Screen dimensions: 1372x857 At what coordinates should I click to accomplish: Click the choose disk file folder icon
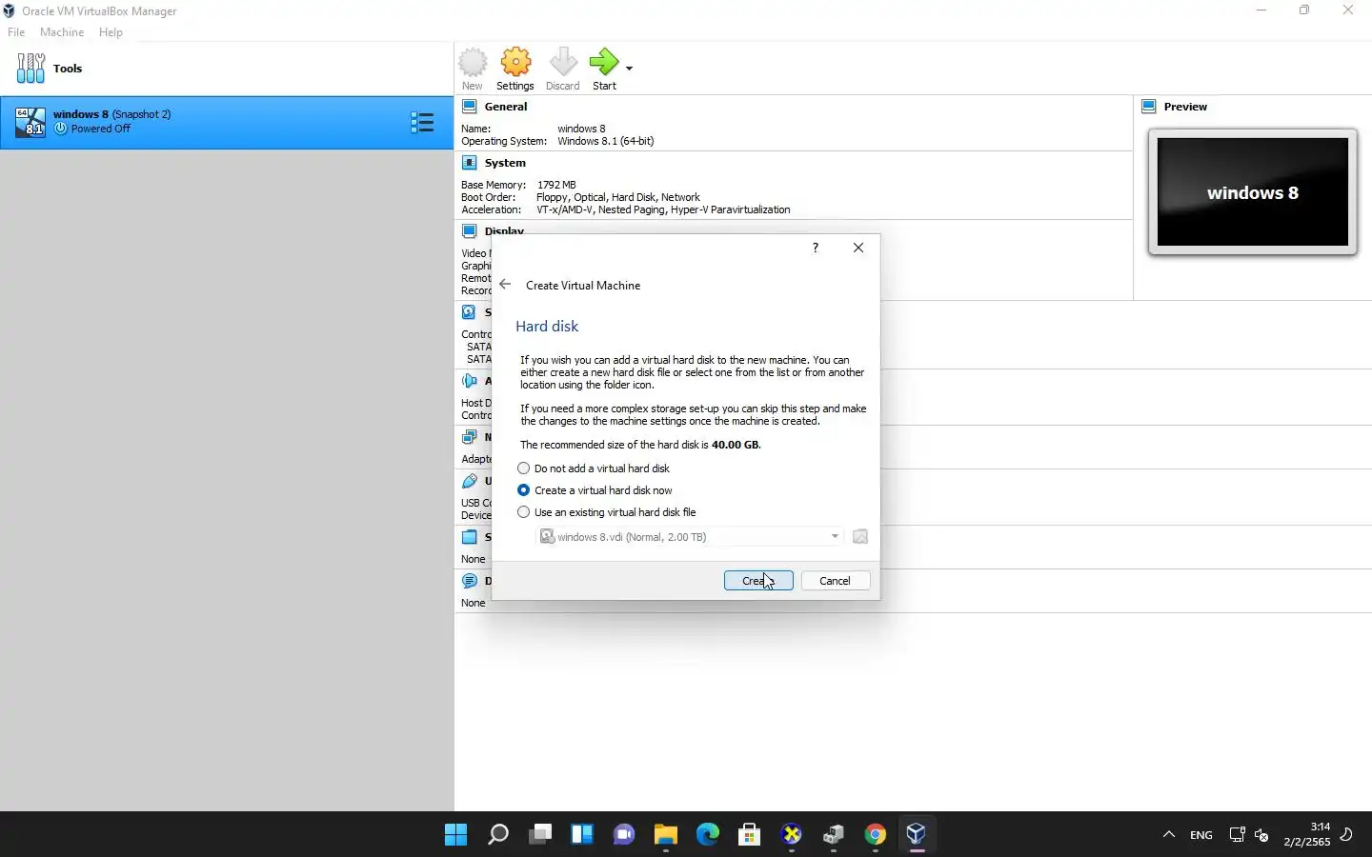[860, 537]
